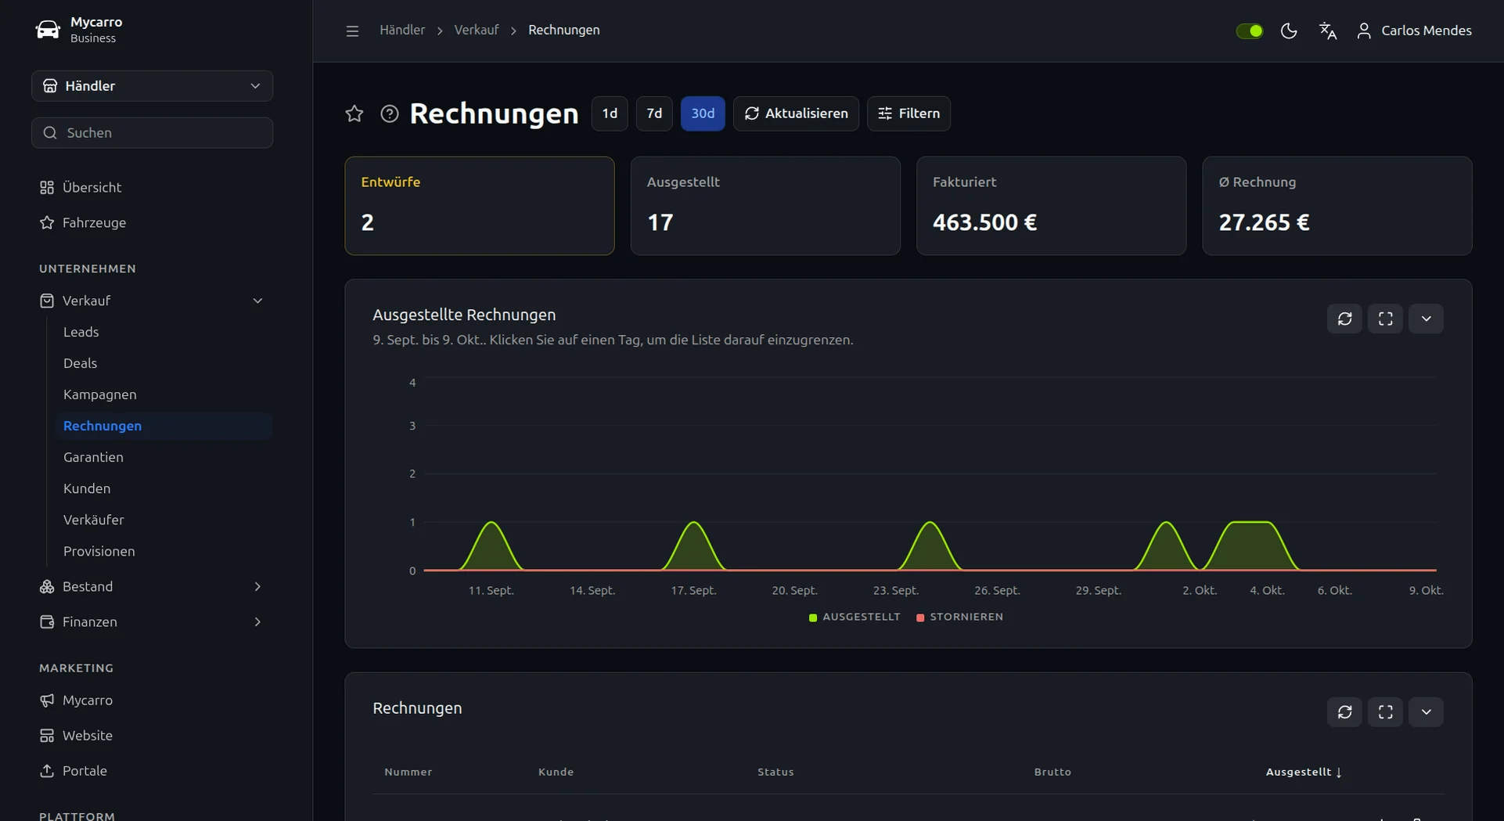This screenshot has height=821, width=1504.
Task: Open Website in the sidebar
Action: pyautogui.click(x=152, y=735)
